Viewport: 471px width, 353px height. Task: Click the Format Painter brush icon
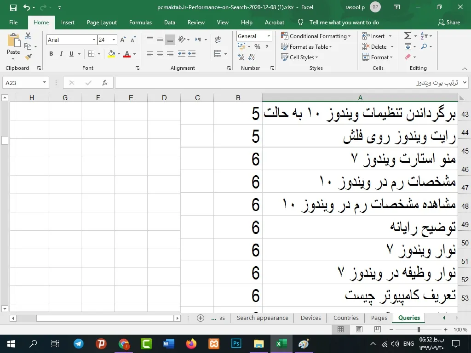(x=29, y=57)
